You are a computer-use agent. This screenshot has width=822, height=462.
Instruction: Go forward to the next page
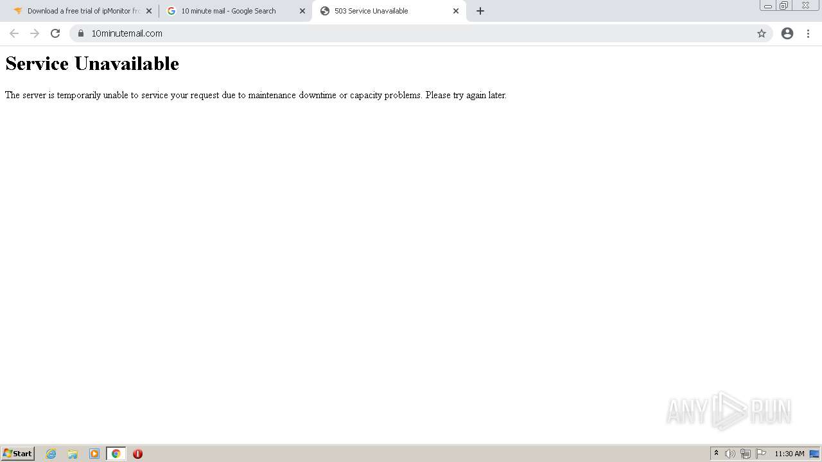point(35,33)
